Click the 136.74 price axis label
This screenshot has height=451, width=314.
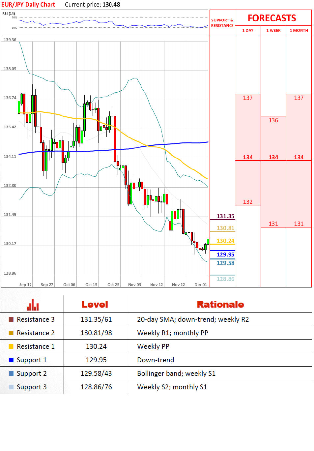(10, 98)
